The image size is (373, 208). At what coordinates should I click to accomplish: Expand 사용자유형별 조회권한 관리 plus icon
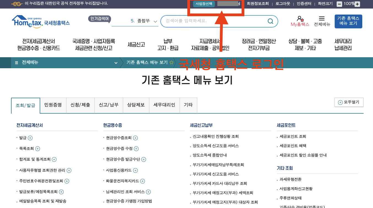69,170
